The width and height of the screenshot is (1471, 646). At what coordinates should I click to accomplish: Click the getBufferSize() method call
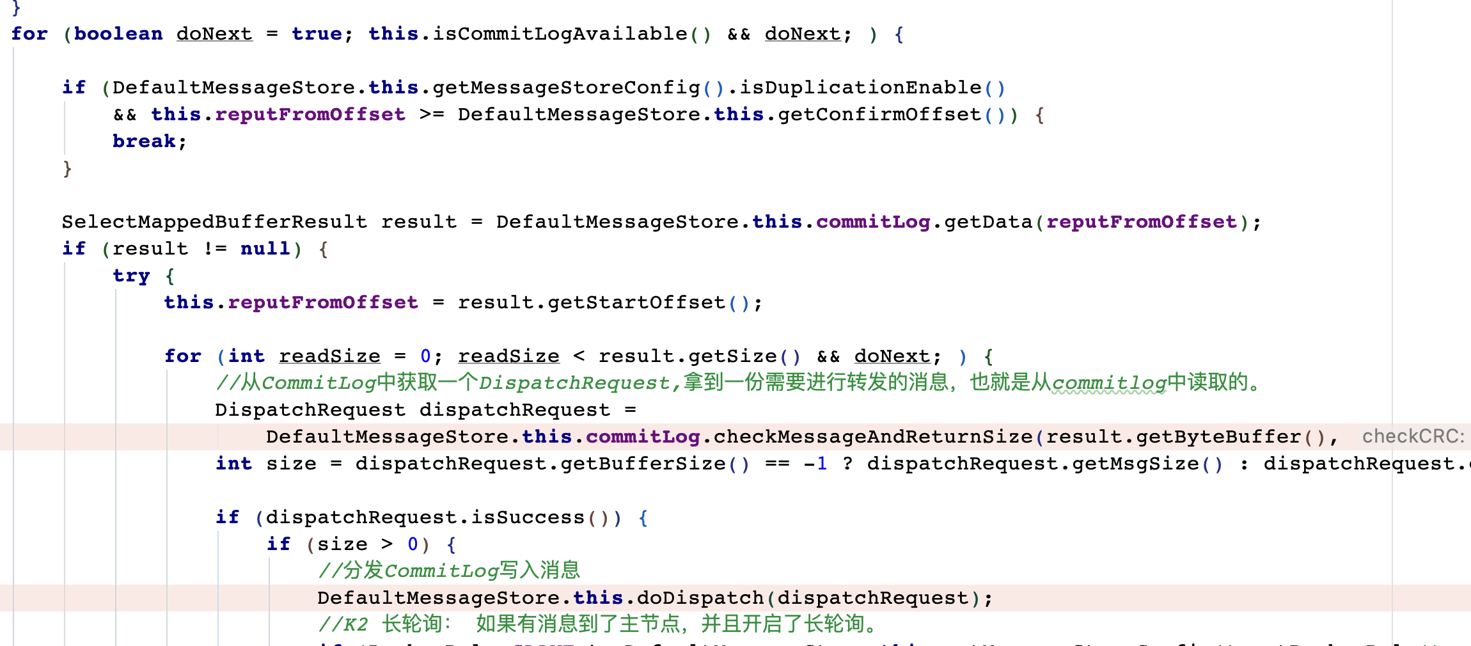point(656,464)
